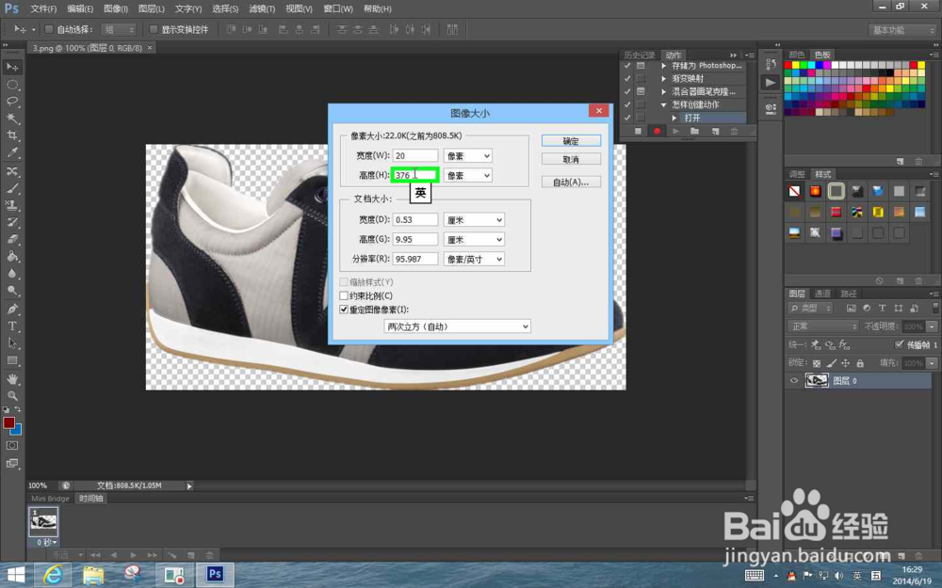
Task: Open layer blend mode 正常 dropdown
Action: (x=822, y=326)
